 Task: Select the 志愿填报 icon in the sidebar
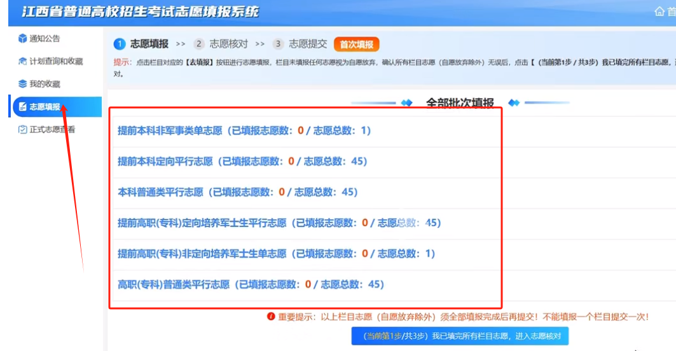point(23,107)
